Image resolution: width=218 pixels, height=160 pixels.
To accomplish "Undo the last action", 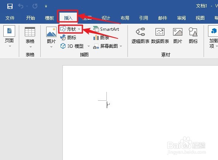I will point(21,6).
